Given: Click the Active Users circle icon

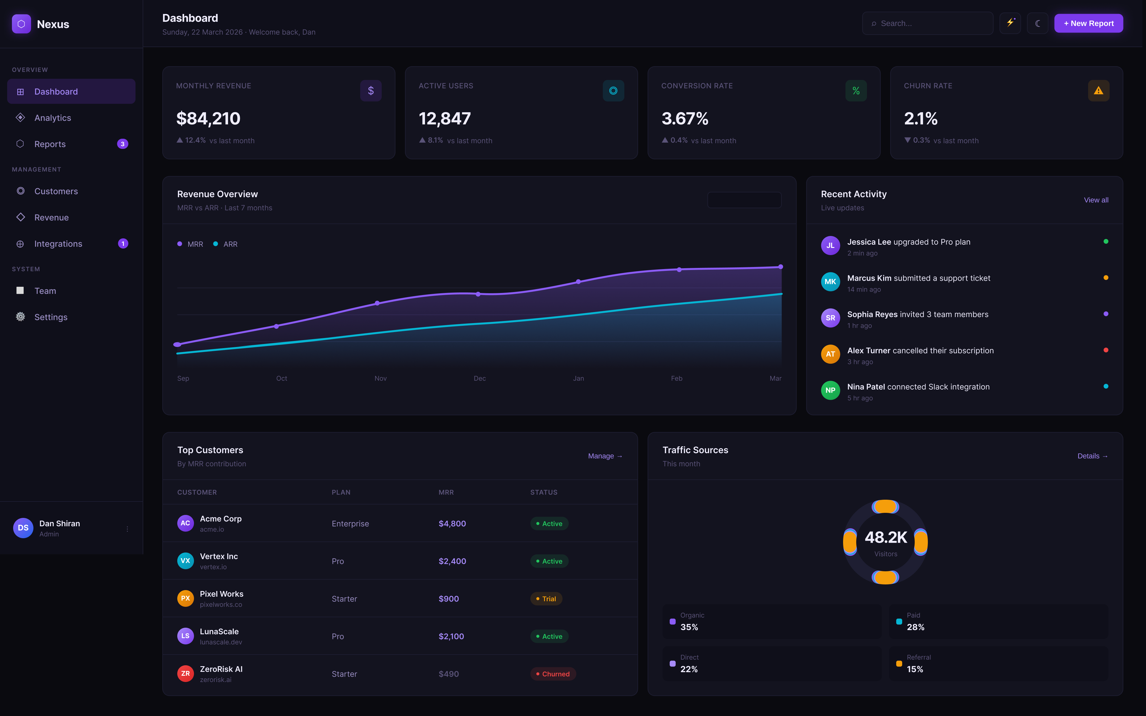Looking at the screenshot, I should 613,90.
